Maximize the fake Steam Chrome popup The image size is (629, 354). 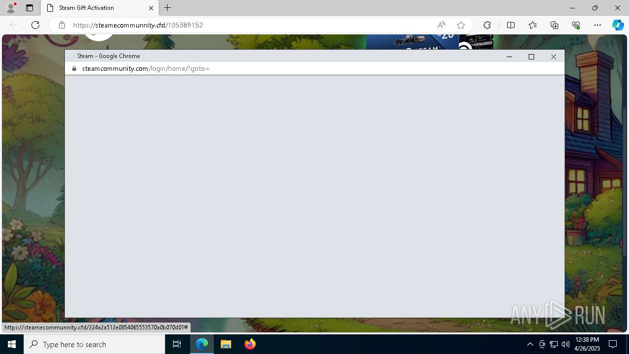tap(531, 57)
